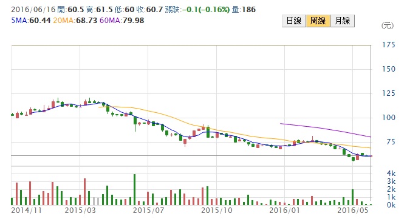Click the 150 price axis label
The width and height of the screenshot is (407, 219).
click(388, 69)
